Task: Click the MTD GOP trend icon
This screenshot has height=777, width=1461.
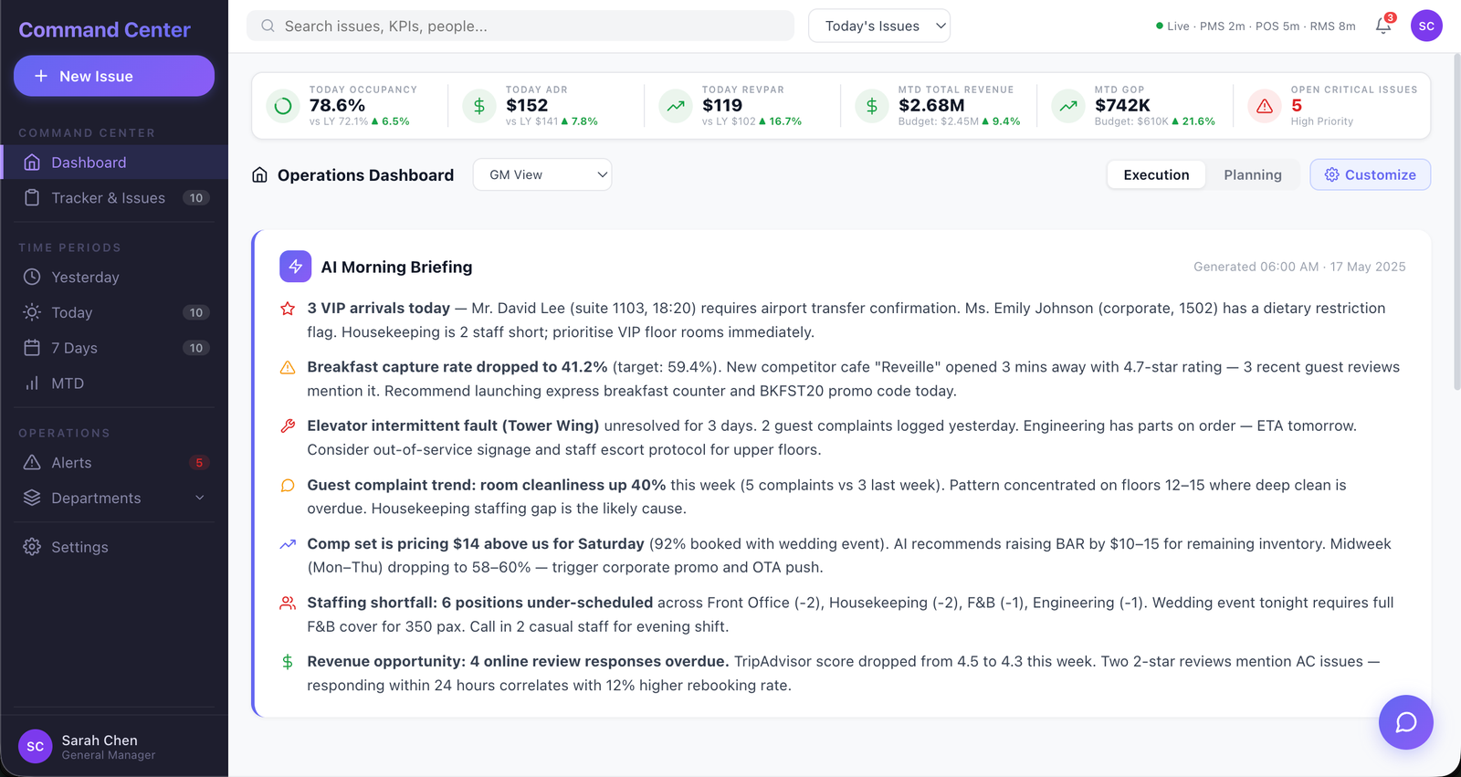Action: (x=1068, y=106)
